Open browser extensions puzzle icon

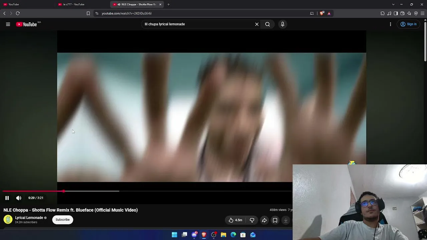(x=383, y=13)
